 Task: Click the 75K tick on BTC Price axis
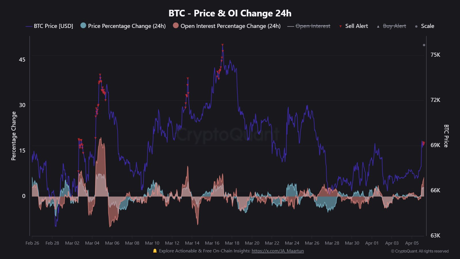(x=435, y=55)
